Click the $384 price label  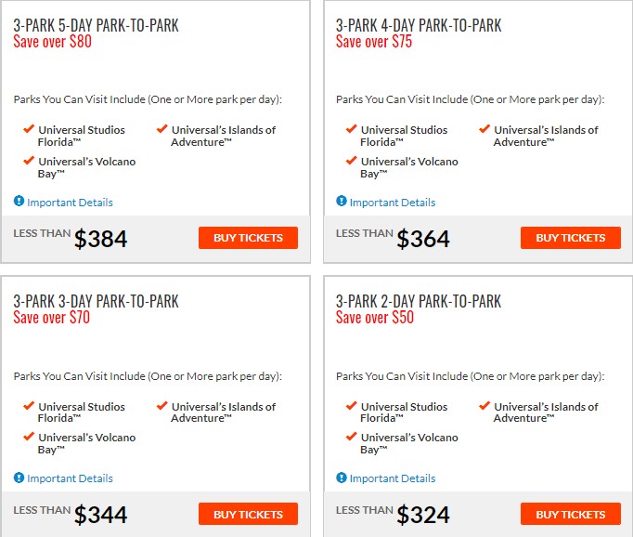pyautogui.click(x=100, y=239)
